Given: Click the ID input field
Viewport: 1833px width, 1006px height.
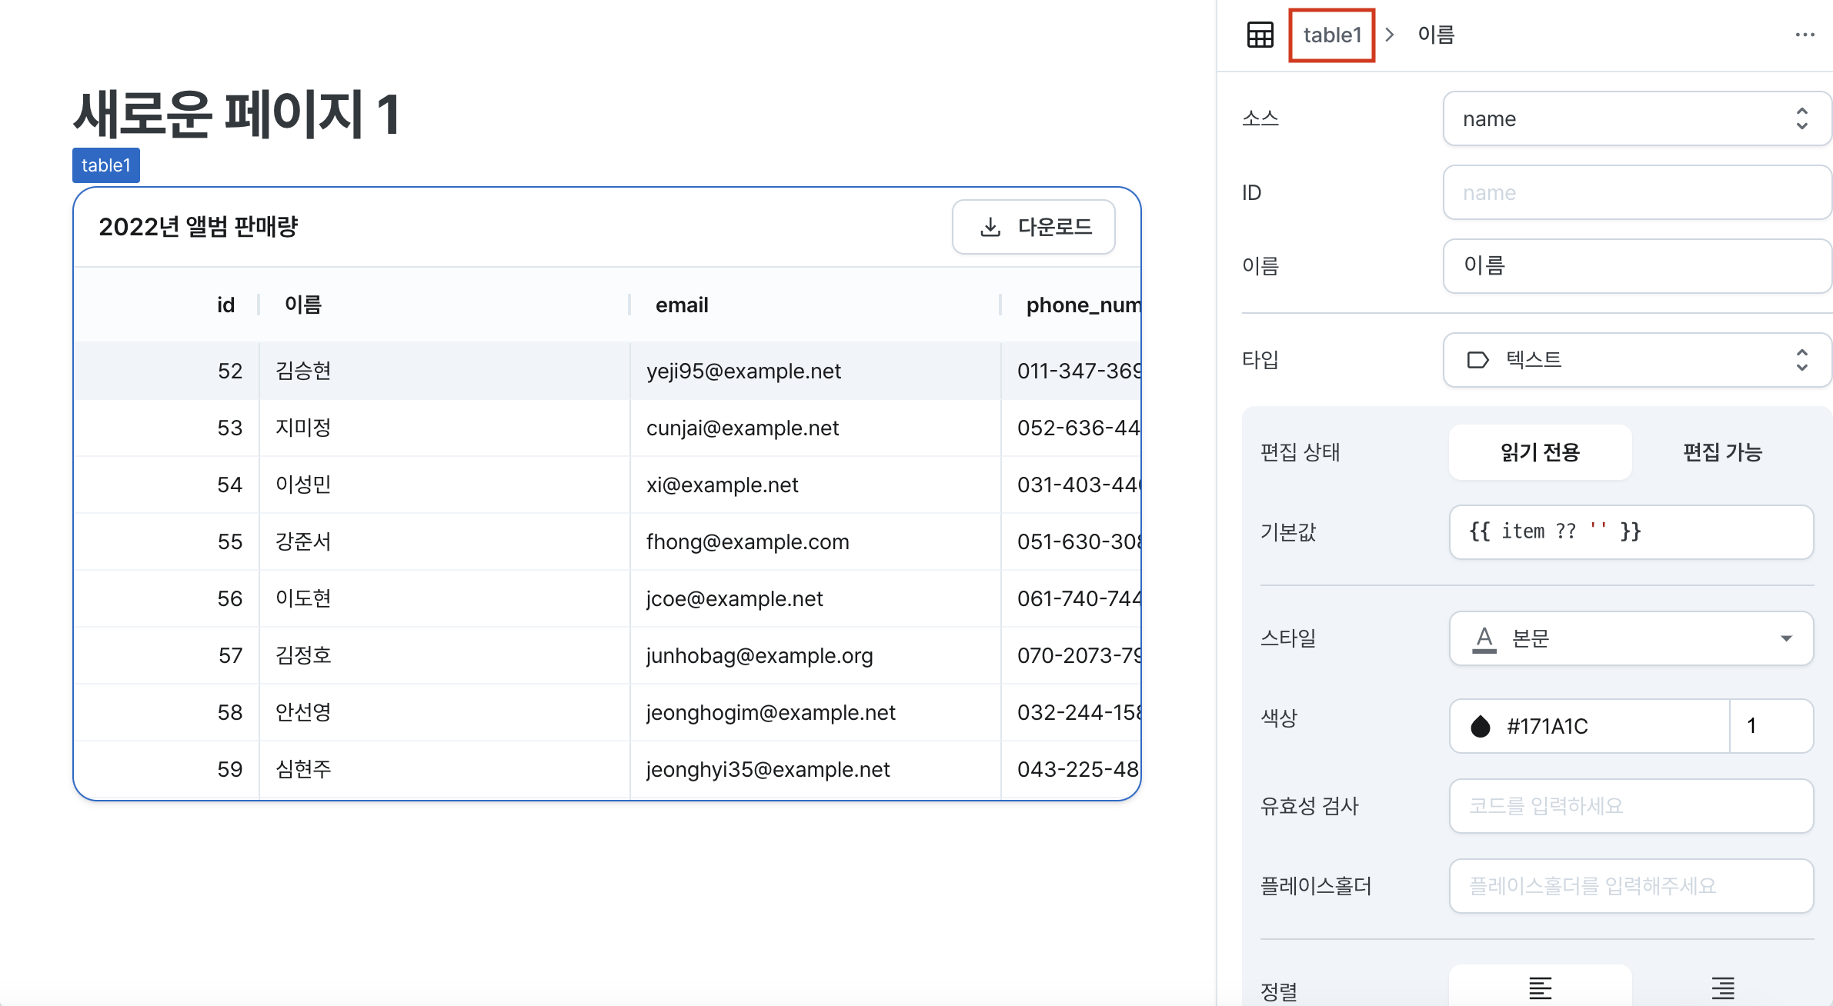Looking at the screenshot, I should pyautogui.click(x=1637, y=192).
